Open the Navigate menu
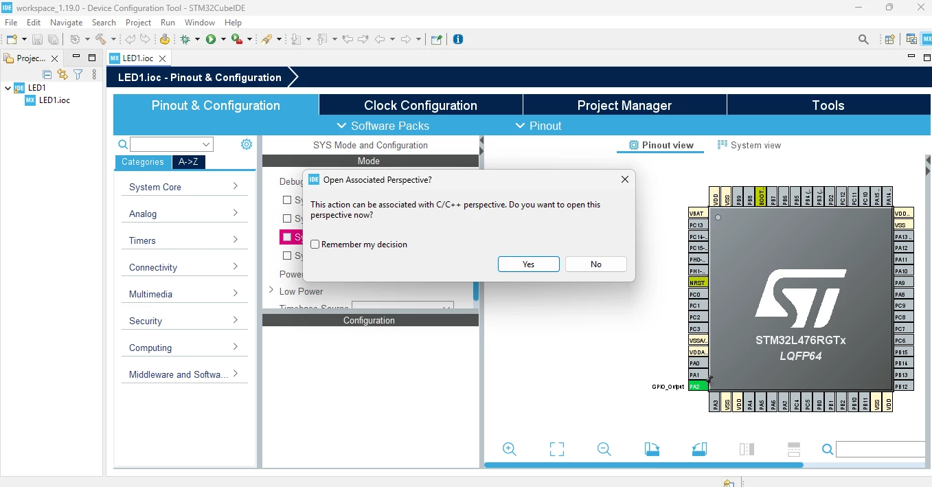The width and height of the screenshot is (932, 487). 66,23
